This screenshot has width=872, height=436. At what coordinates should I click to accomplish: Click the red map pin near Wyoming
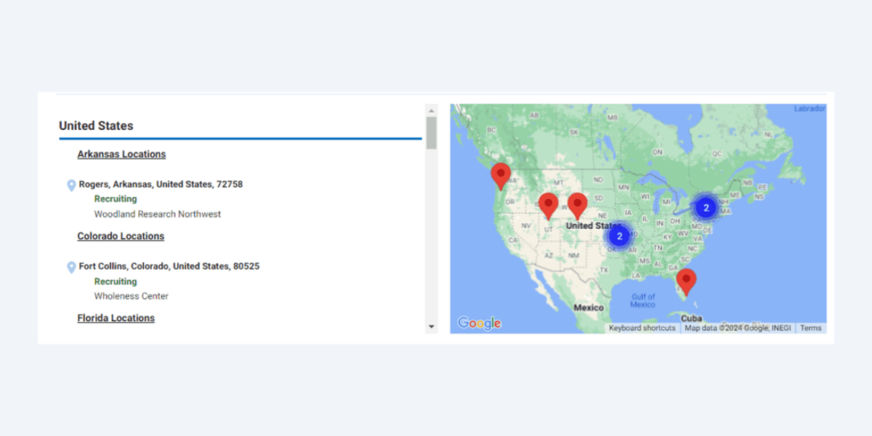point(577,205)
